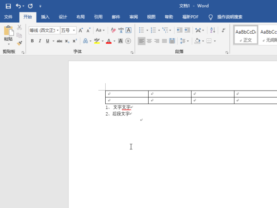
Task: Toggle bold formatting
Action: pos(32,41)
